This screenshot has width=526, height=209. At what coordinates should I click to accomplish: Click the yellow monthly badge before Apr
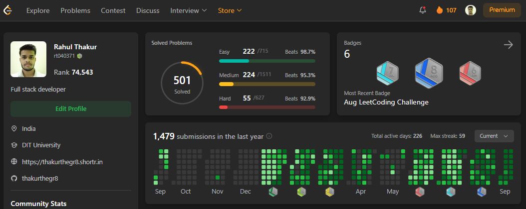(330, 192)
